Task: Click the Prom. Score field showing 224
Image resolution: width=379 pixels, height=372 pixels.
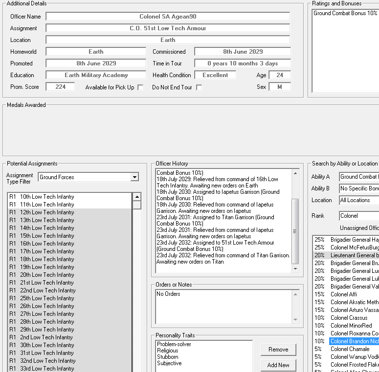Action: [60, 87]
